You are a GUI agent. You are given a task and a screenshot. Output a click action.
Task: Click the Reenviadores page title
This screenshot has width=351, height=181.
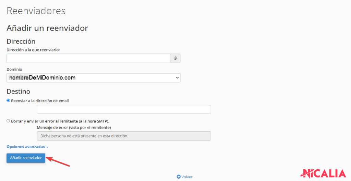(36, 11)
